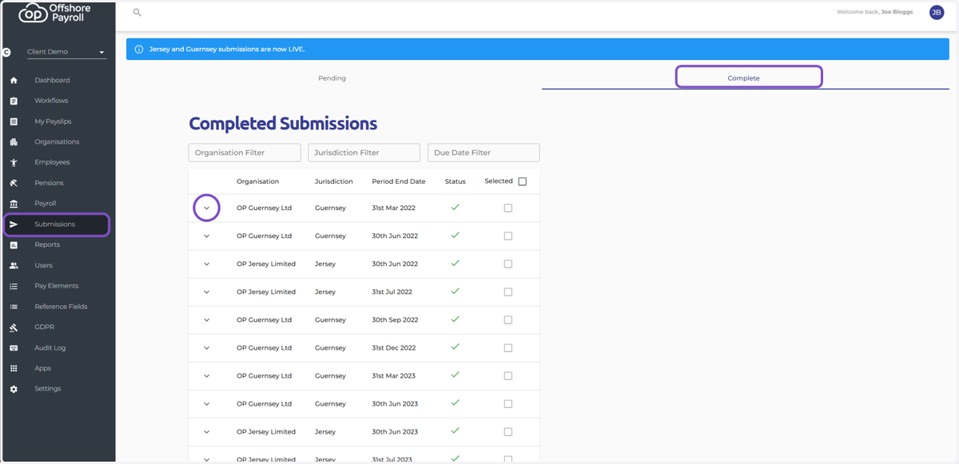
Task: Open the Dashboard home icon
Action: pos(14,81)
